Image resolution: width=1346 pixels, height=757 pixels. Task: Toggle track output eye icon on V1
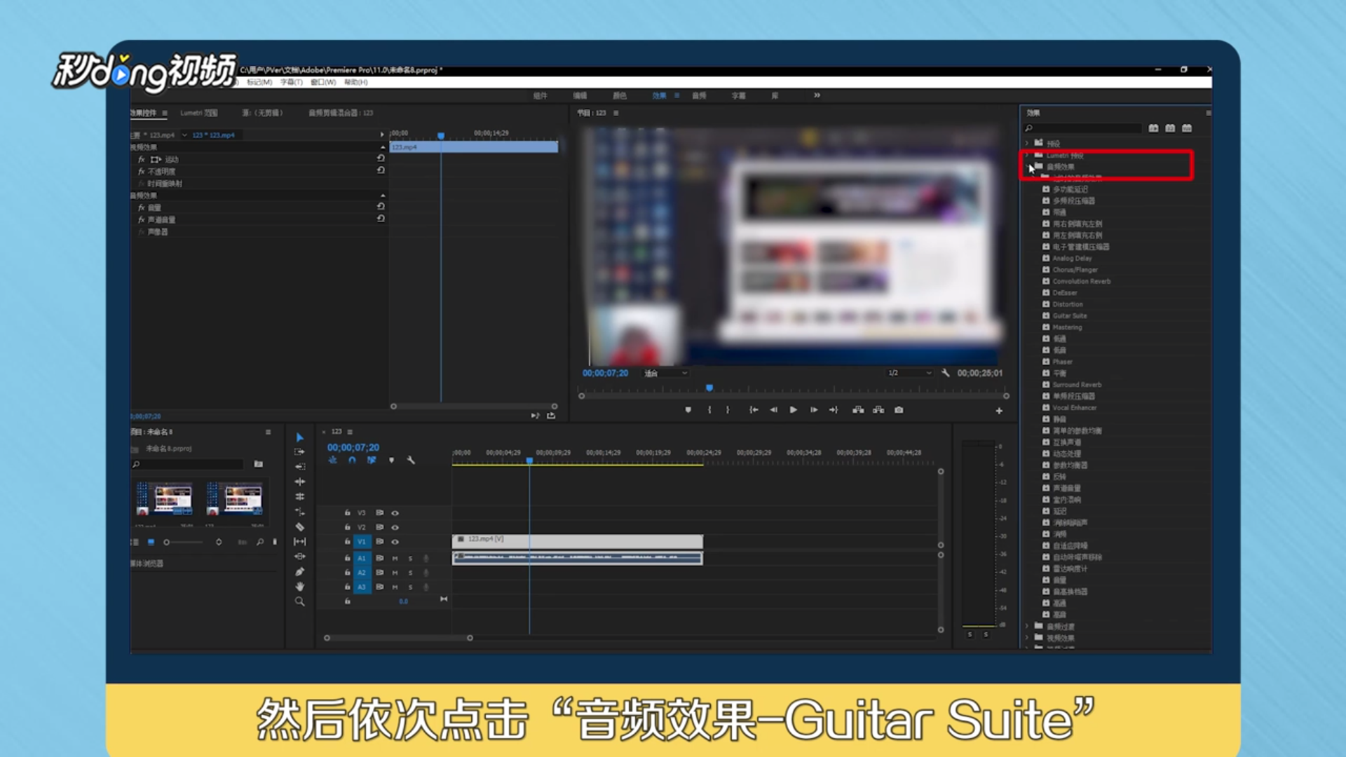(x=395, y=542)
